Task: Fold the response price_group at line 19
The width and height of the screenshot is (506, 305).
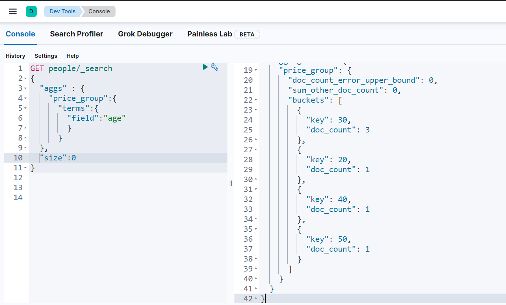Action: 256,70
